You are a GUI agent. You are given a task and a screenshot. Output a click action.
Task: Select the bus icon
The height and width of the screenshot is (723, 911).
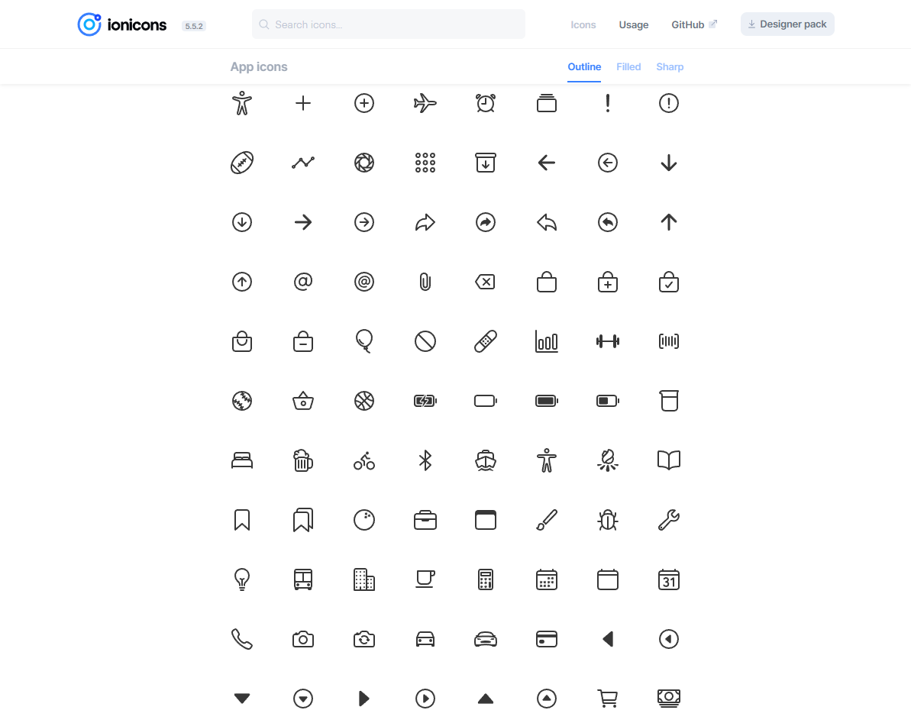[302, 579]
